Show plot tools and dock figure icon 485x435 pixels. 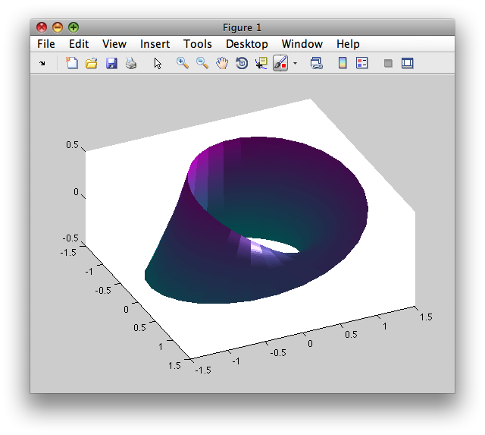[408, 63]
